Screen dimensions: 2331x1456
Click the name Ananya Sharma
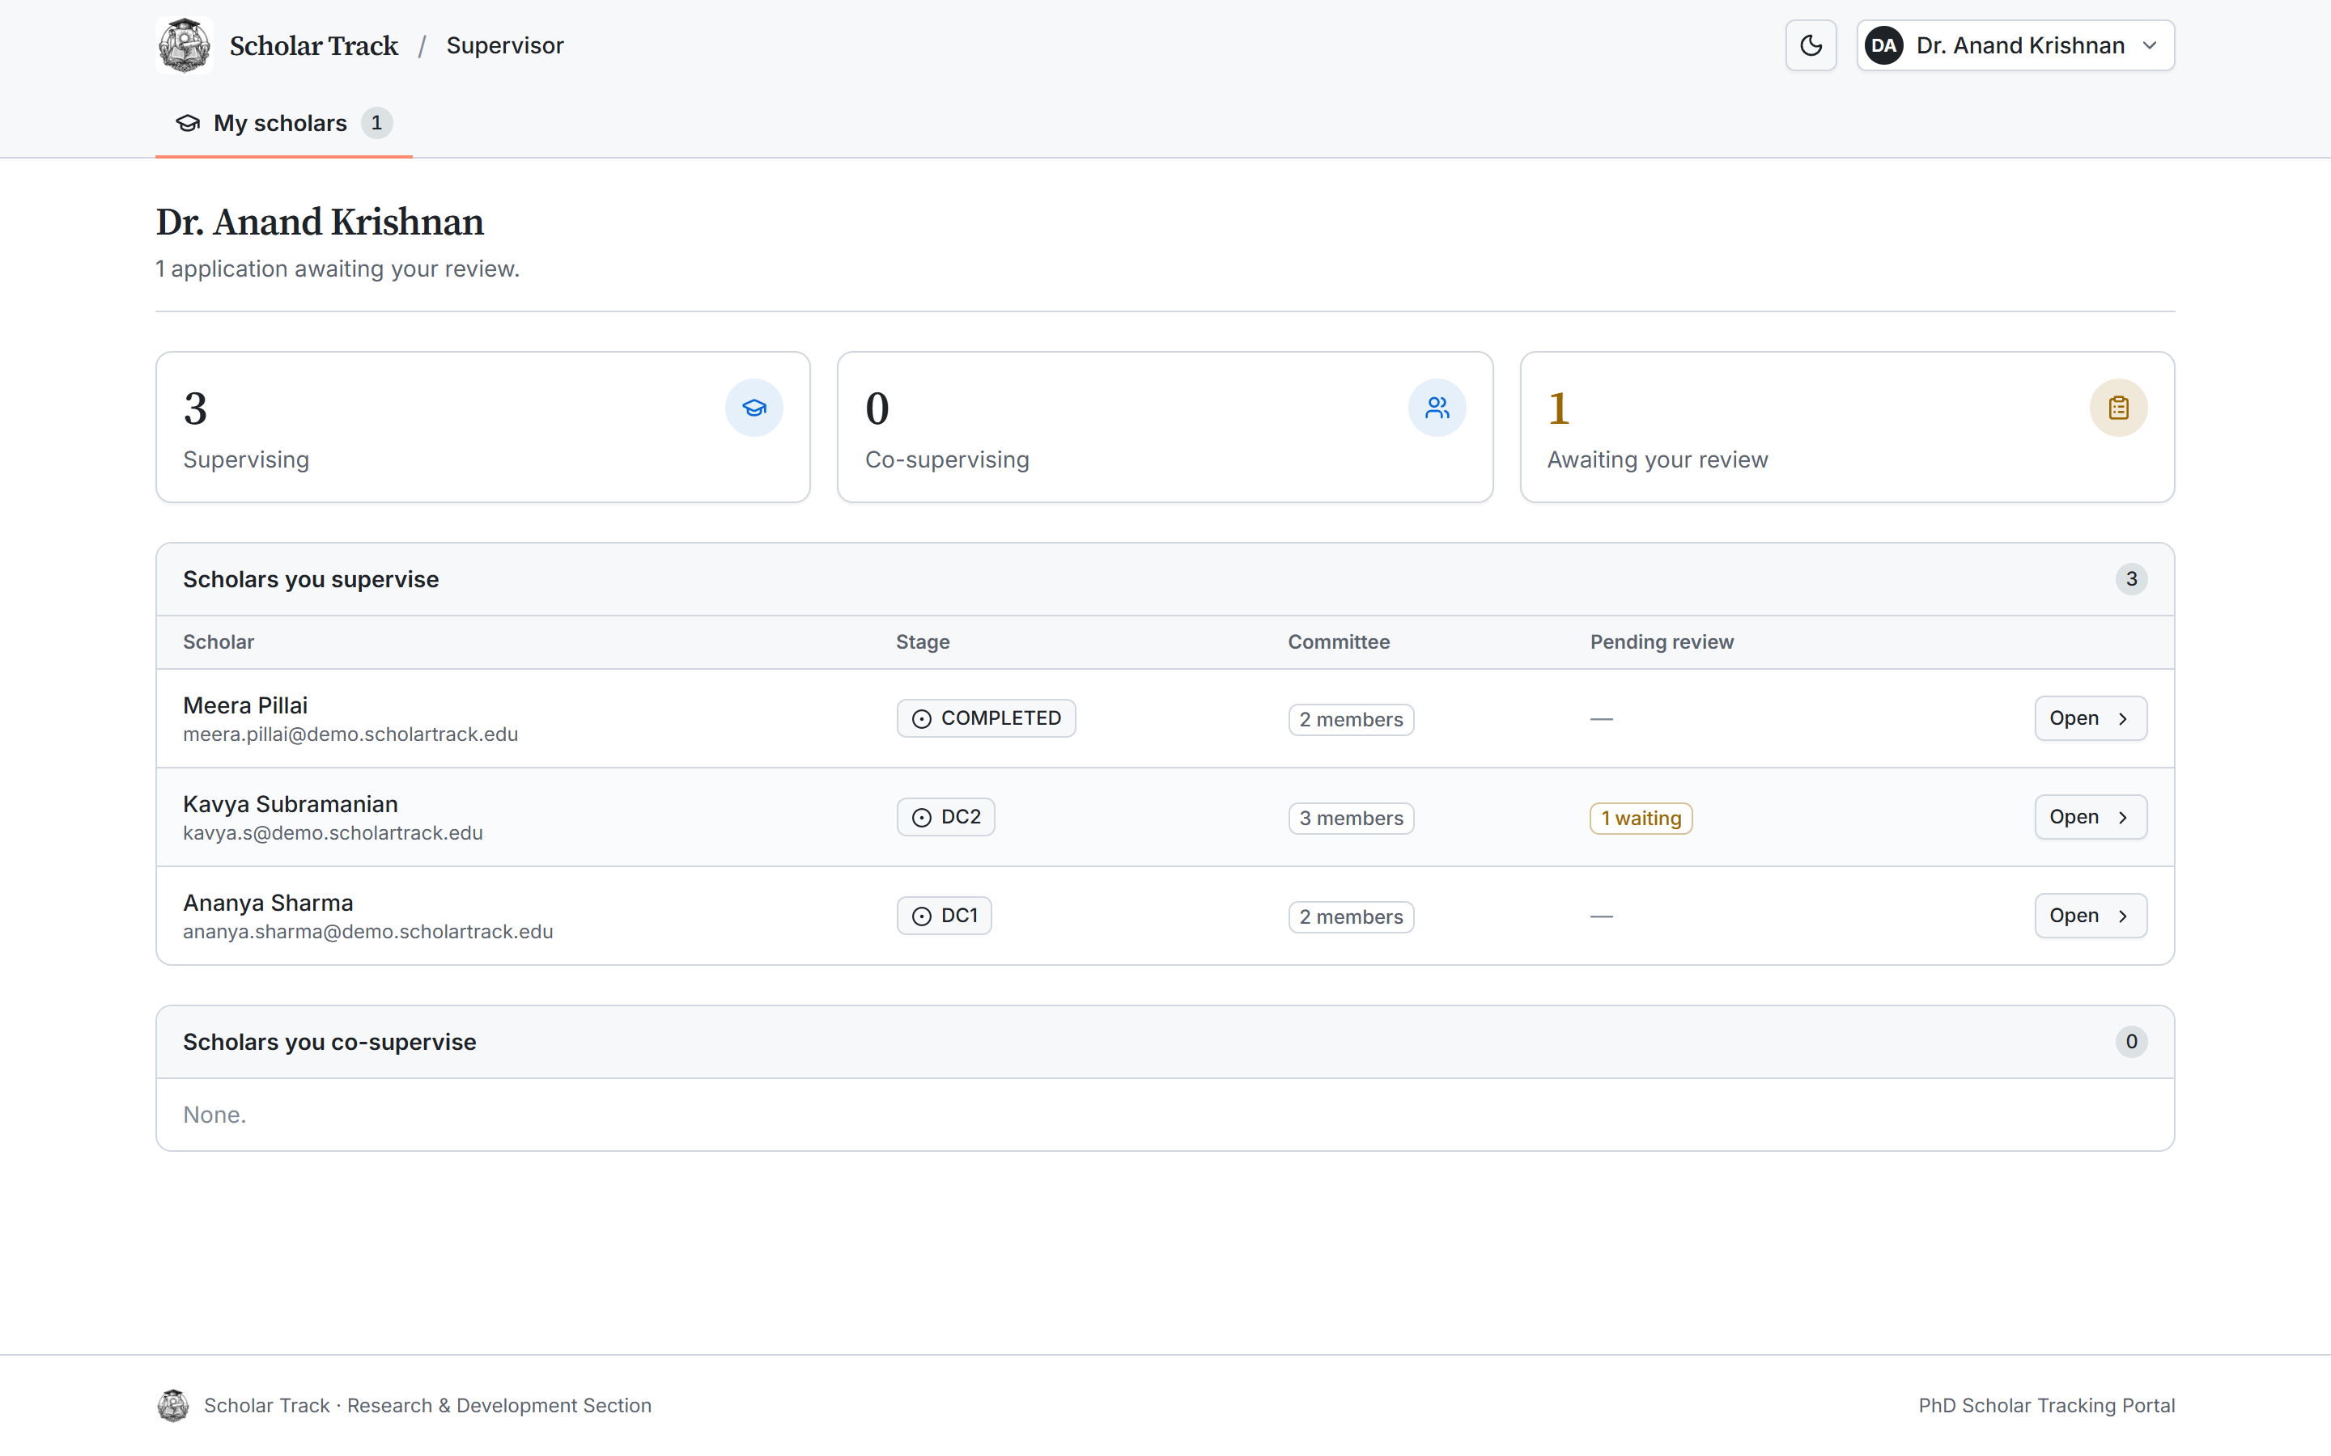pos(268,902)
